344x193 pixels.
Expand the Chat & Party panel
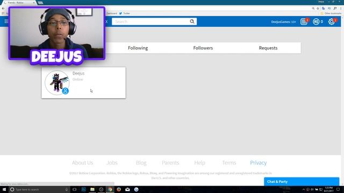point(302,182)
